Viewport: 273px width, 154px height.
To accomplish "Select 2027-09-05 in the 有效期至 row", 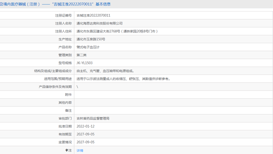I will 85,134.
